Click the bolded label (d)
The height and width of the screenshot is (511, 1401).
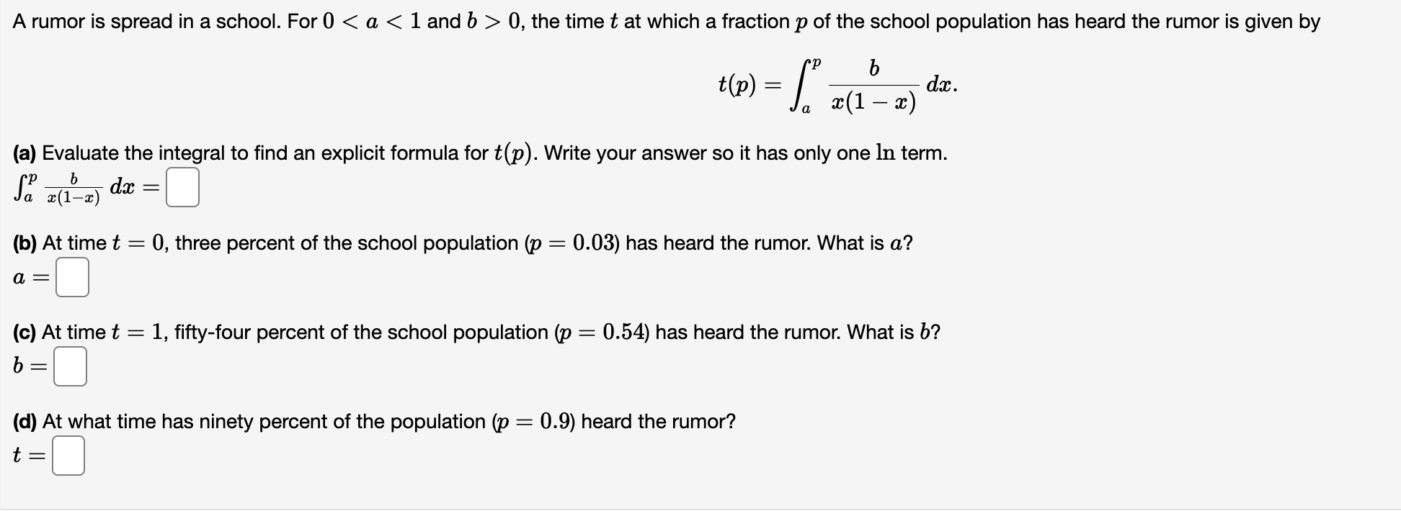pos(24,422)
